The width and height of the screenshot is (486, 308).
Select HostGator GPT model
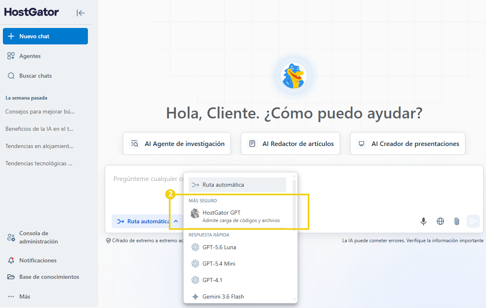(237, 216)
